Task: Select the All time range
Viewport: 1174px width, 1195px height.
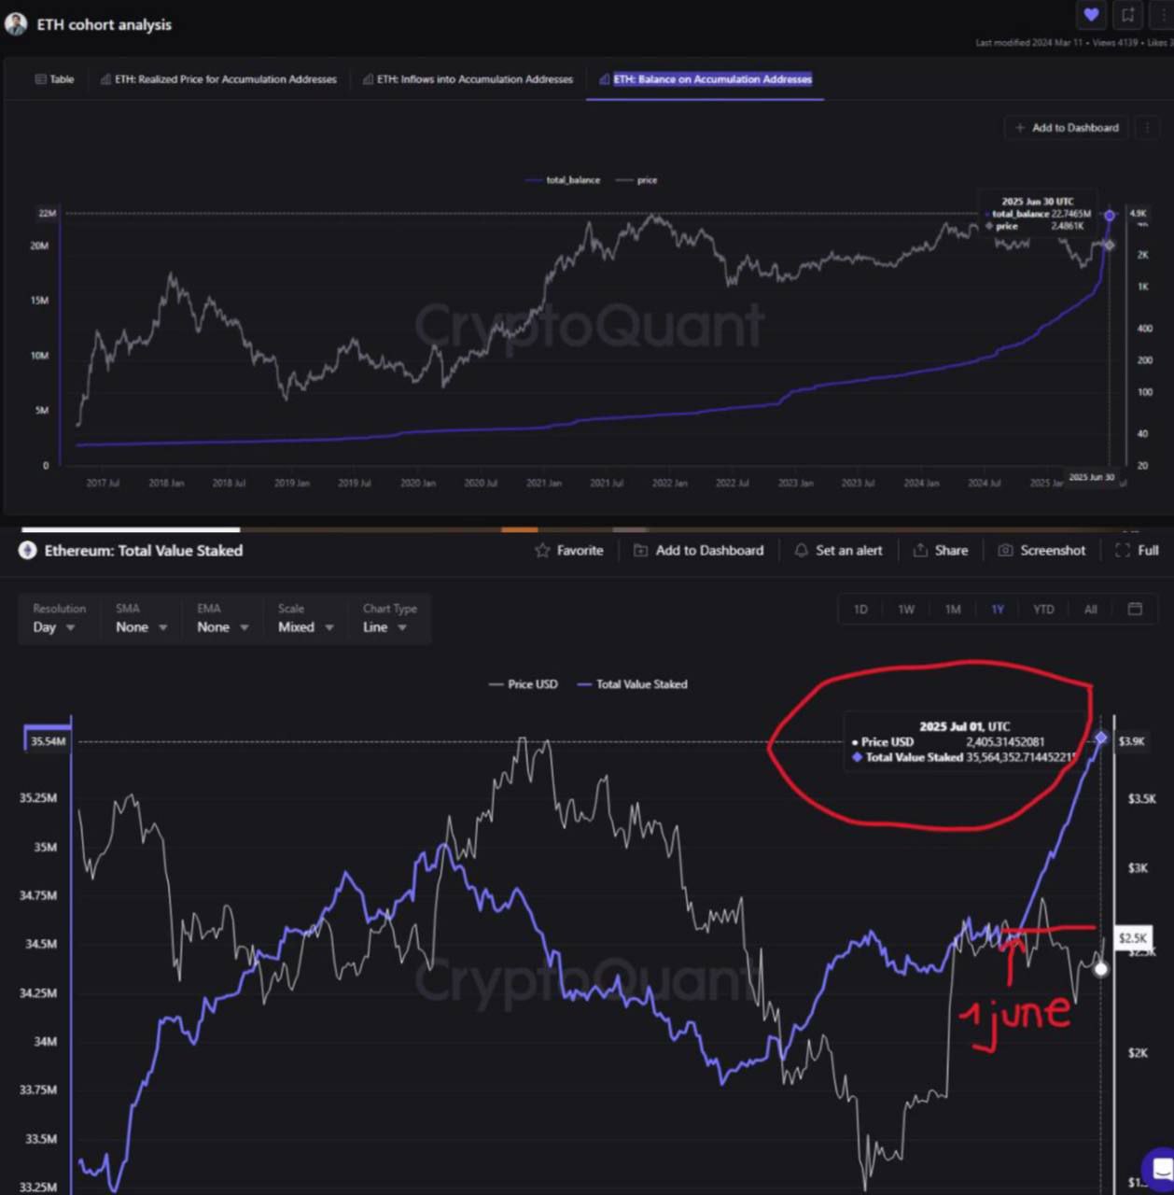Action: point(1090,610)
